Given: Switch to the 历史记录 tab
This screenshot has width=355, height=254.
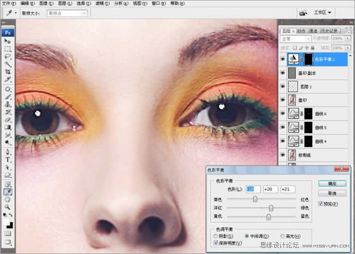Looking at the screenshot, I should [329, 31].
